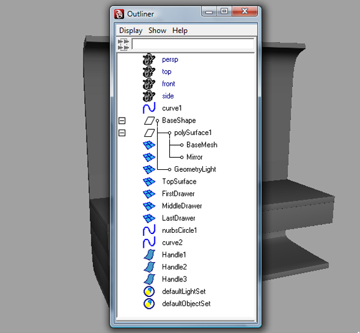Open the Show menu

pos(157,31)
